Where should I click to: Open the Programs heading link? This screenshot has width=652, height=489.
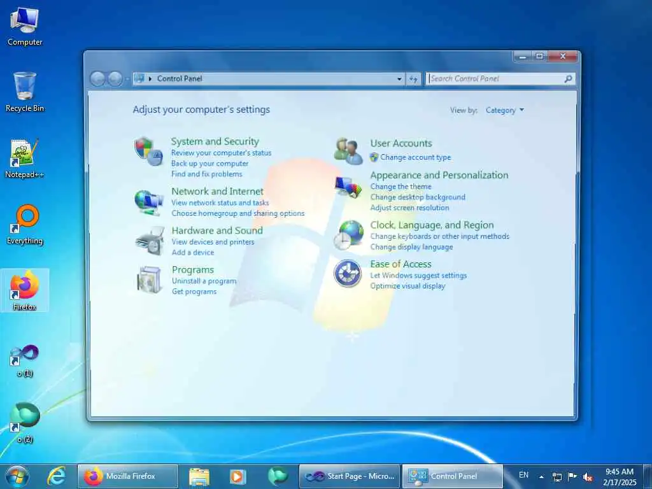point(193,270)
